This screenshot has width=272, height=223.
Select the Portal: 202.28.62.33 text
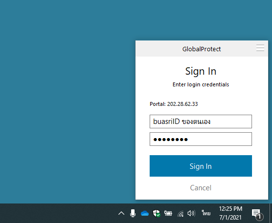pos(174,104)
